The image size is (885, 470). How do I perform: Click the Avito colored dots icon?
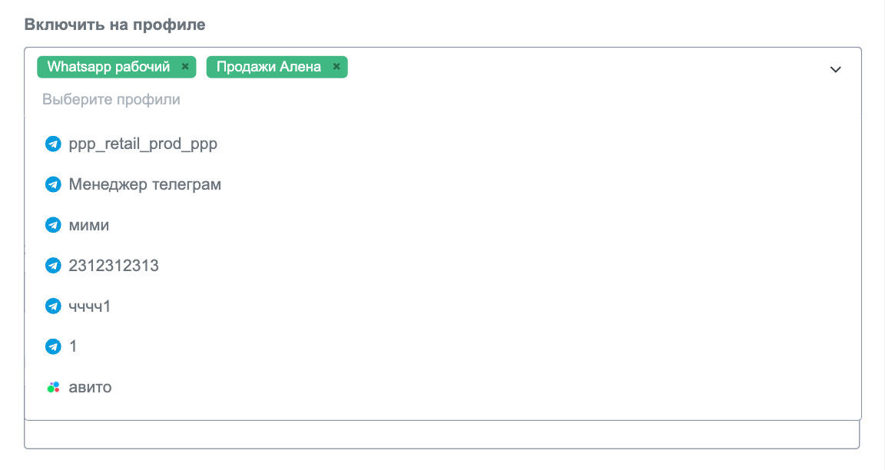click(53, 388)
